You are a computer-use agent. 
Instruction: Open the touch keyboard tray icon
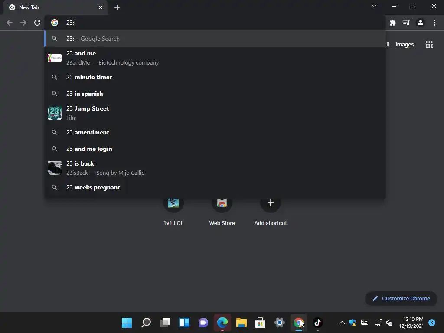[365, 323]
